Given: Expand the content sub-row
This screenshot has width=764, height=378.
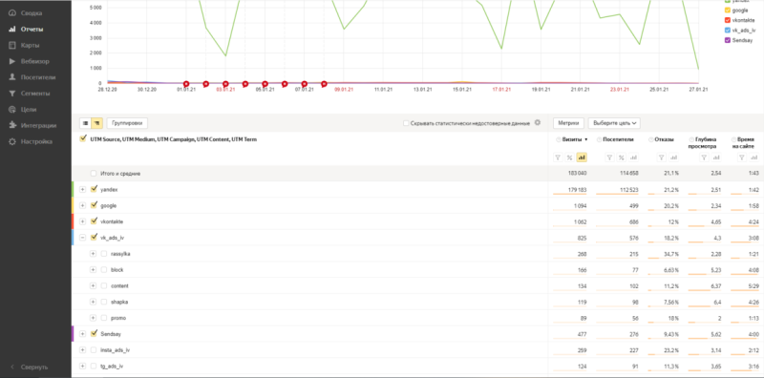Looking at the screenshot, I should click(x=93, y=286).
